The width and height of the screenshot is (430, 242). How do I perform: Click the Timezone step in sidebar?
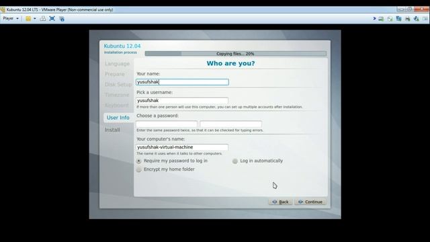pos(117,95)
